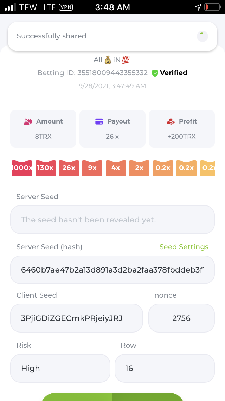Select the 9x multiplier chip
The image size is (225, 401).
pyautogui.click(x=92, y=168)
